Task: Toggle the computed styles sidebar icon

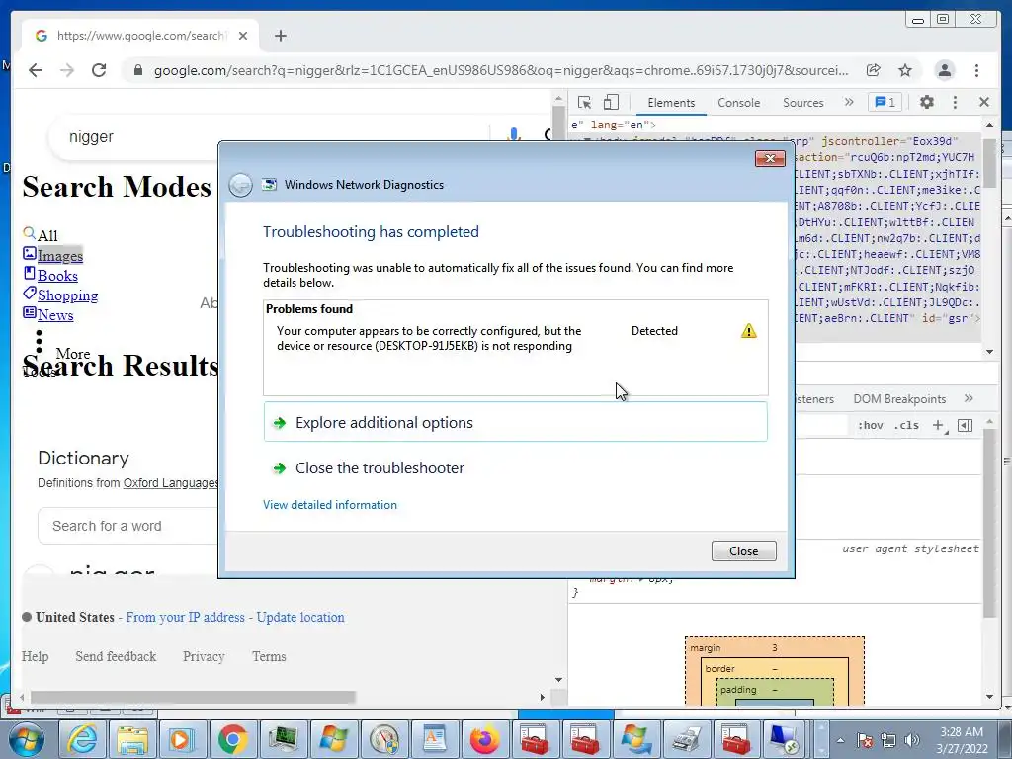Action: (965, 425)
